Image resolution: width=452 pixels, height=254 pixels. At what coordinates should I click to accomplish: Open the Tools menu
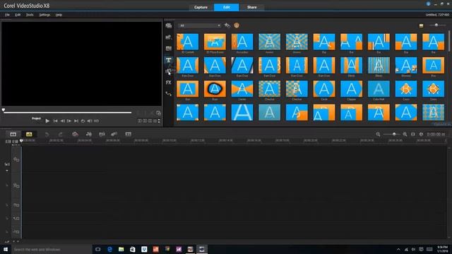click(30, 15)
